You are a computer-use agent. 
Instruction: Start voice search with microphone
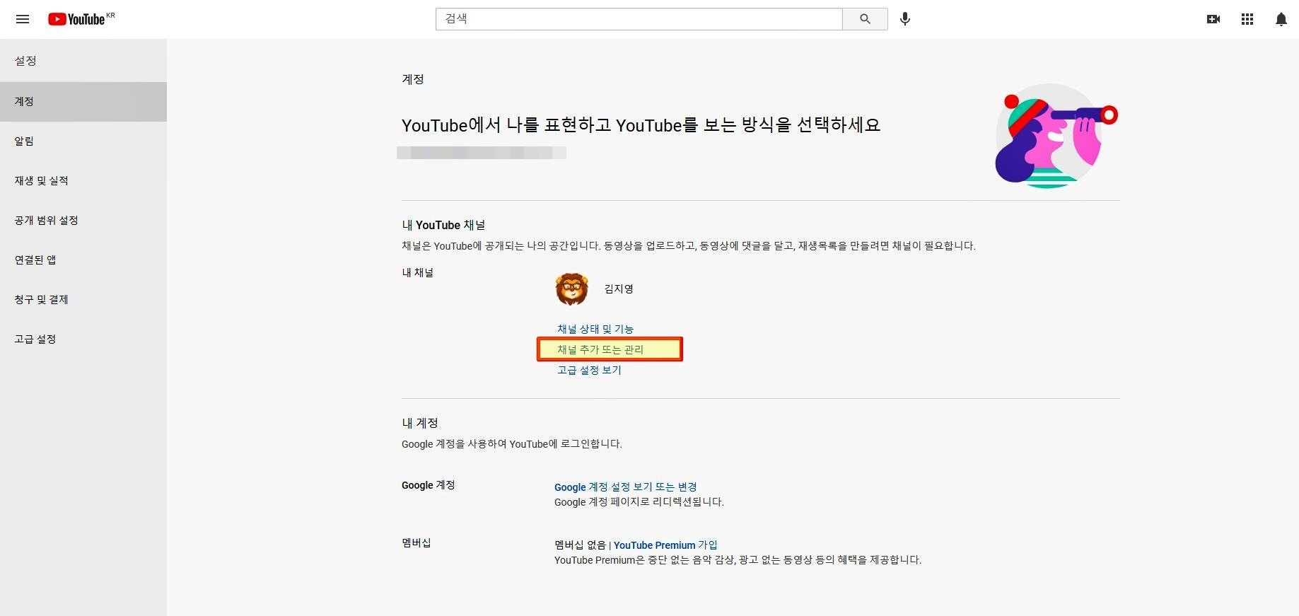905,19
